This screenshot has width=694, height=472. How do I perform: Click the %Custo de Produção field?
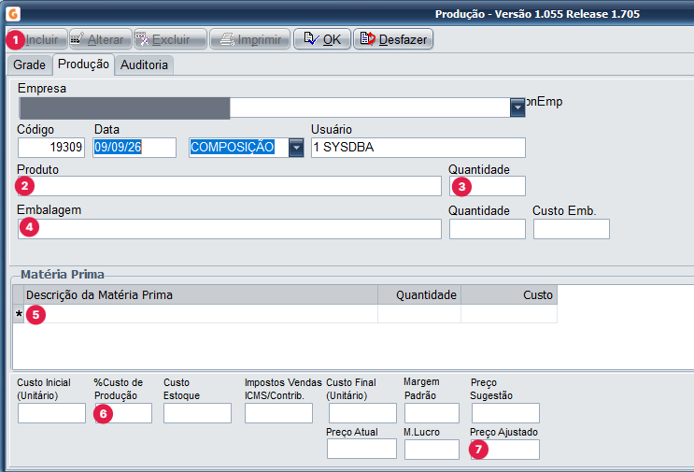click(x=123, y=413)
